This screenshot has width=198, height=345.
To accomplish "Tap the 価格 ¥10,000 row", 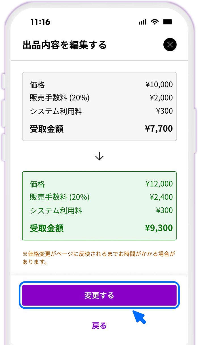I will (x=99, y=85).
